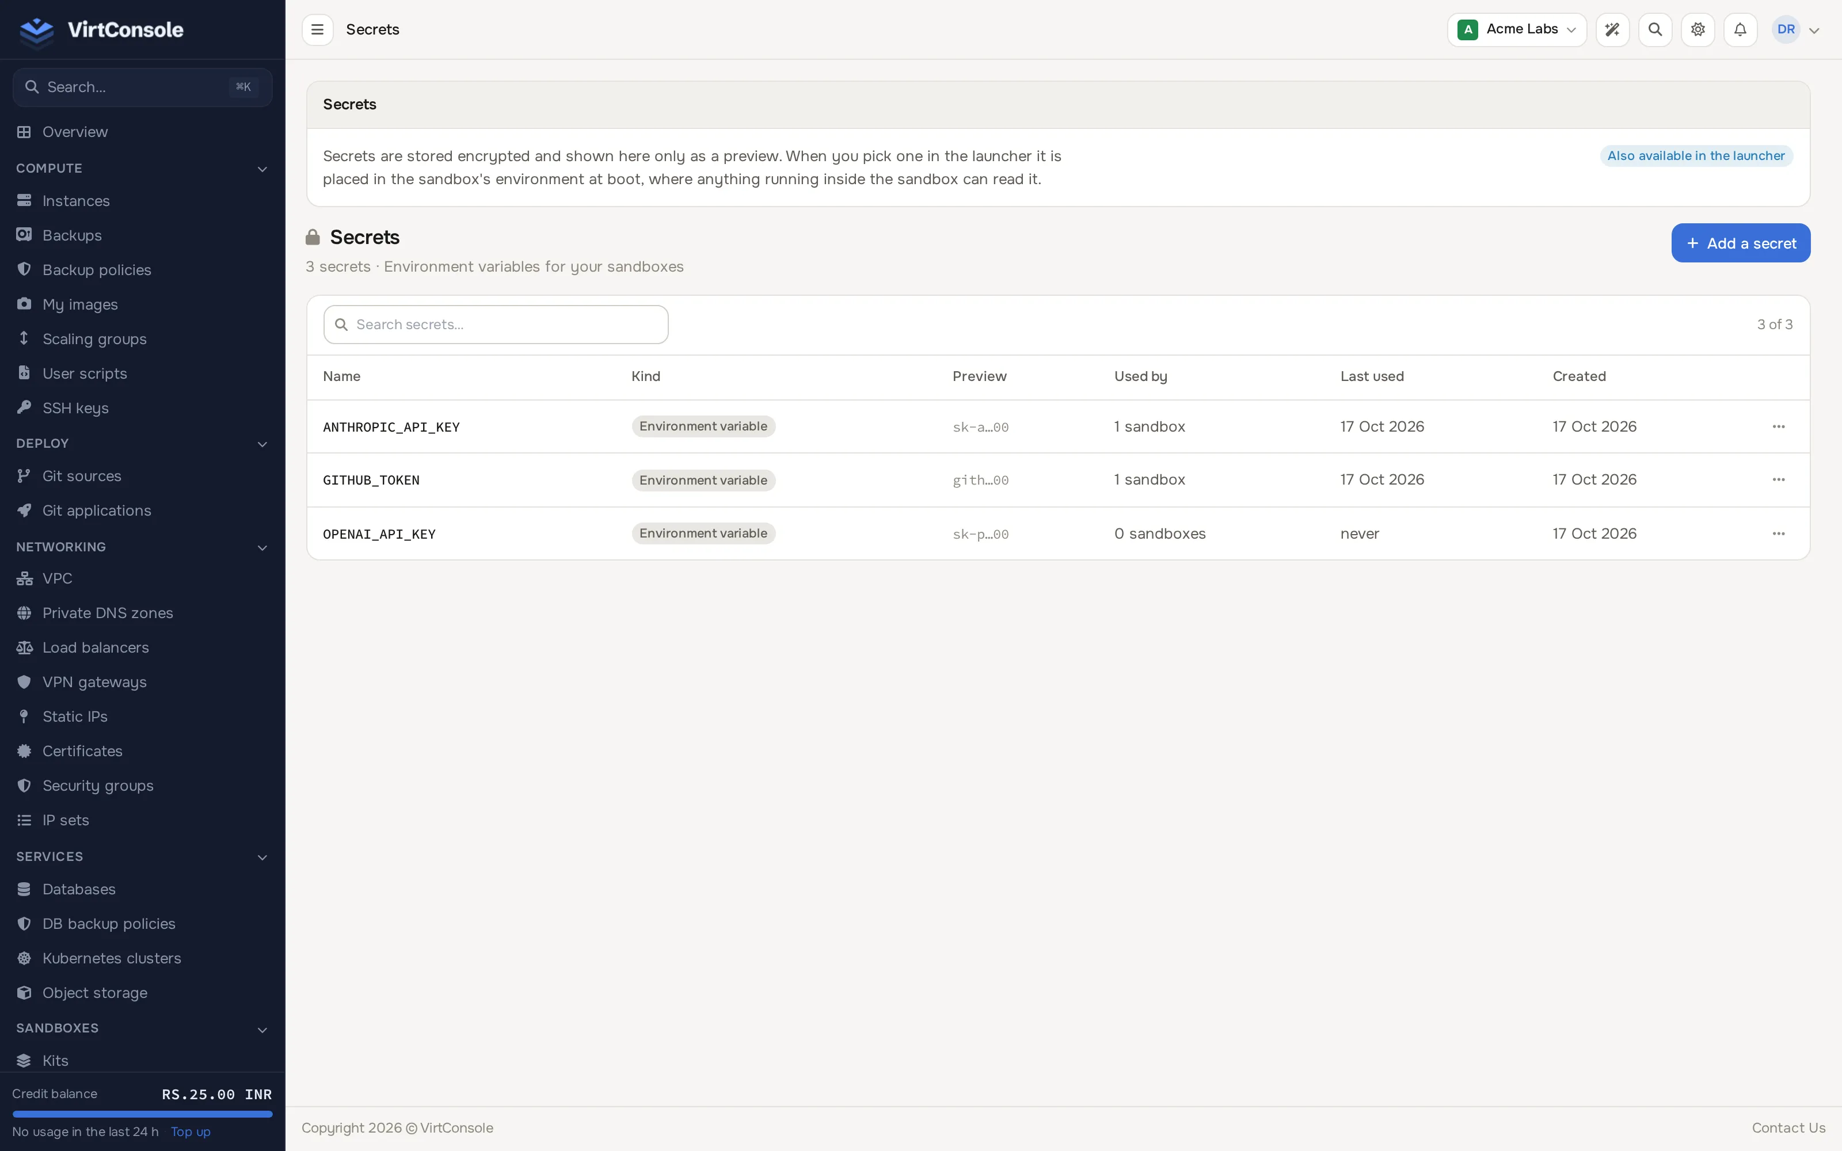This screenshot has width=1842, height=1151.
Task: Open Contact Us link
Action: click(1788, 1128)
